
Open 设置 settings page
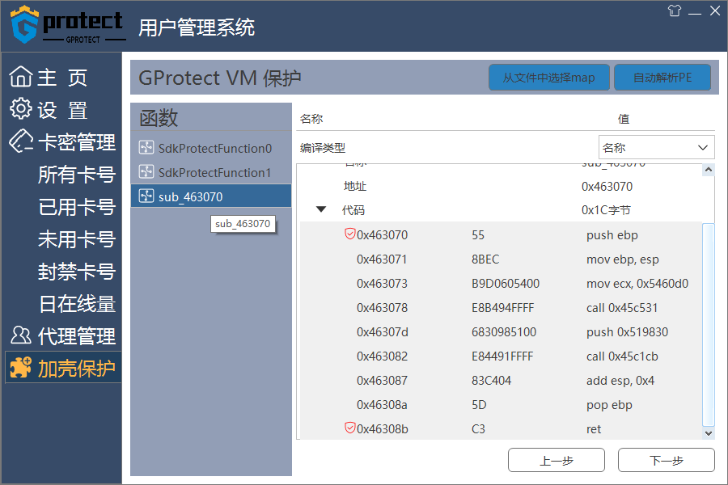(61, 110)
